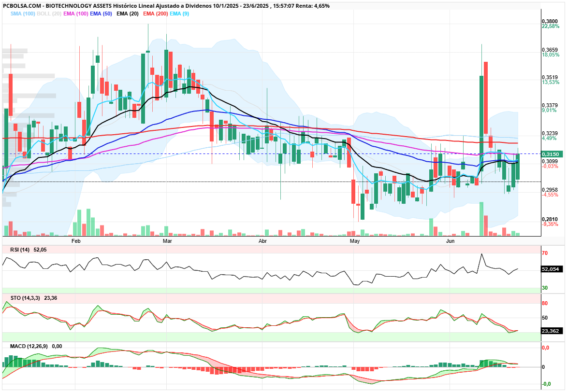Toggle the BOLL (20) legend label
Viewport: 567px width, 392px height.
(49, 14)
